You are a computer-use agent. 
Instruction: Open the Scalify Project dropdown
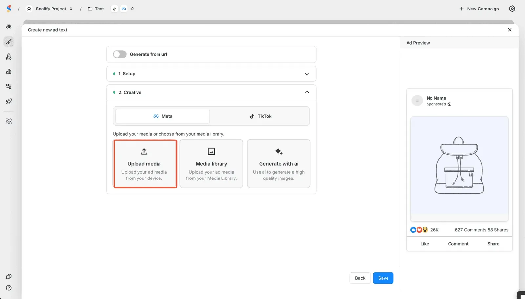tap(50, 9)
